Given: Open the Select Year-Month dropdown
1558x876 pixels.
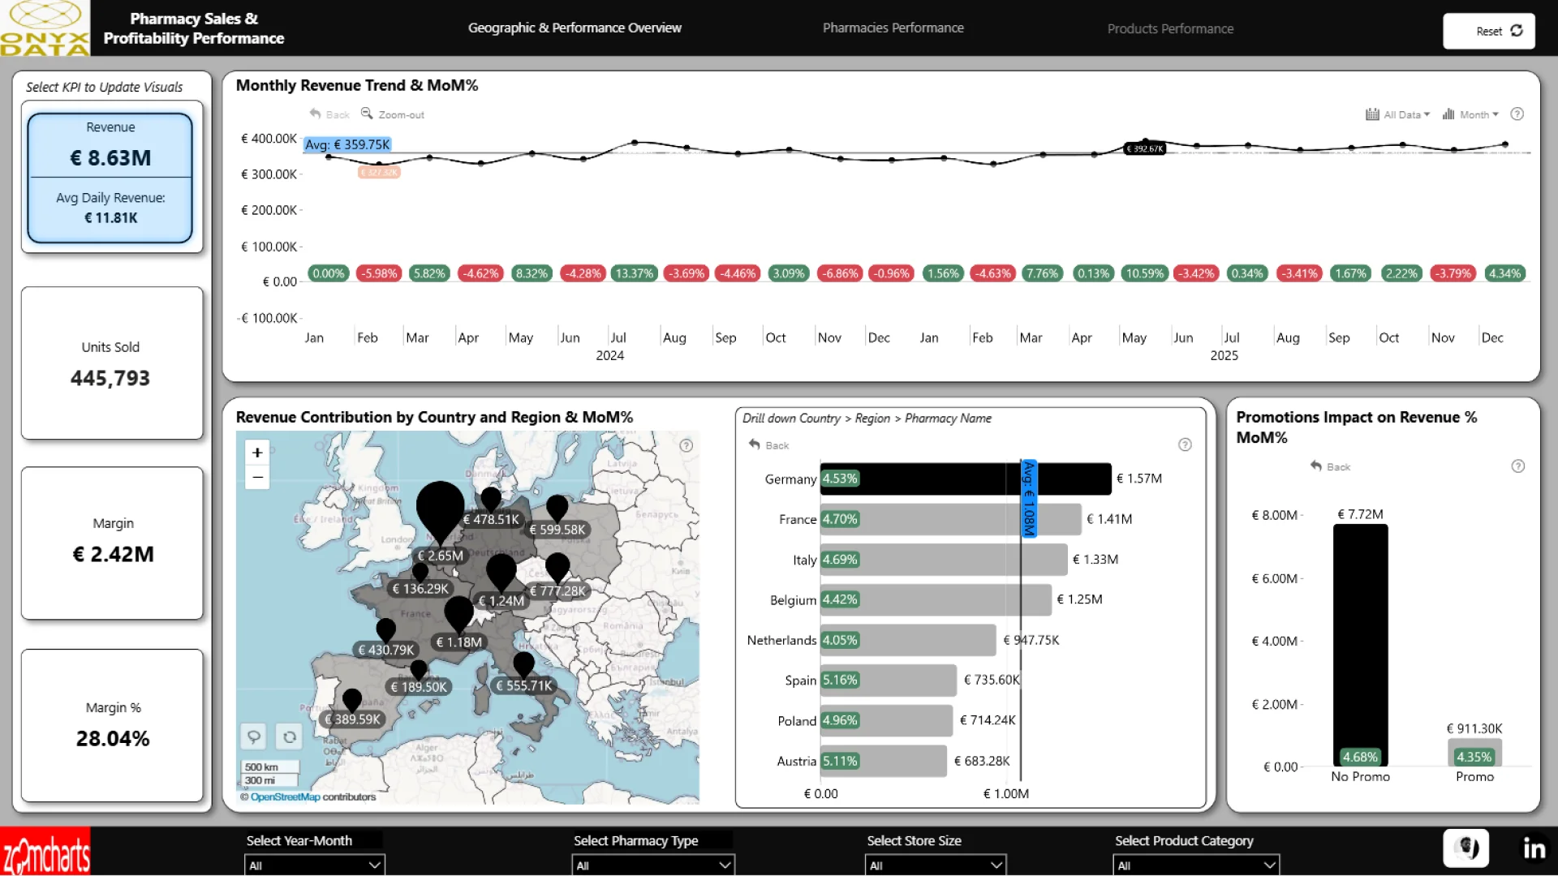Looking at the screenshot, I should [314, 865].
